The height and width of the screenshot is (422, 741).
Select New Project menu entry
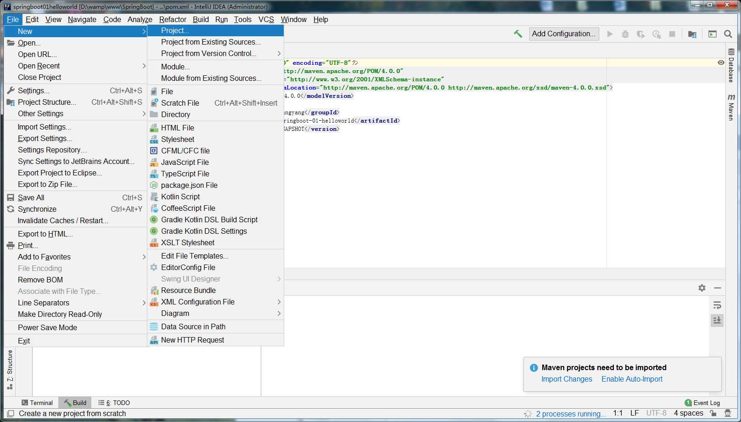click(215, 30)
